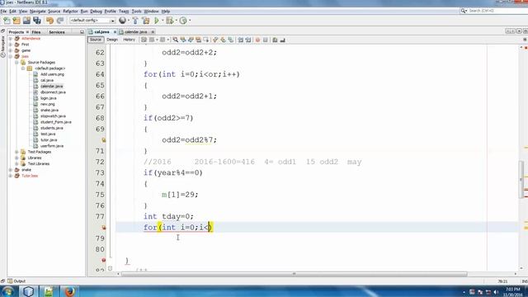The image size is (528, 297).
Task: Click the Debug Project icon
Action: 170,21
